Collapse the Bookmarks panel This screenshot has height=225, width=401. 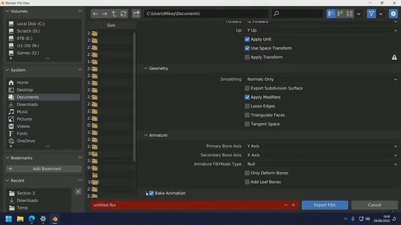click(8, 158)
